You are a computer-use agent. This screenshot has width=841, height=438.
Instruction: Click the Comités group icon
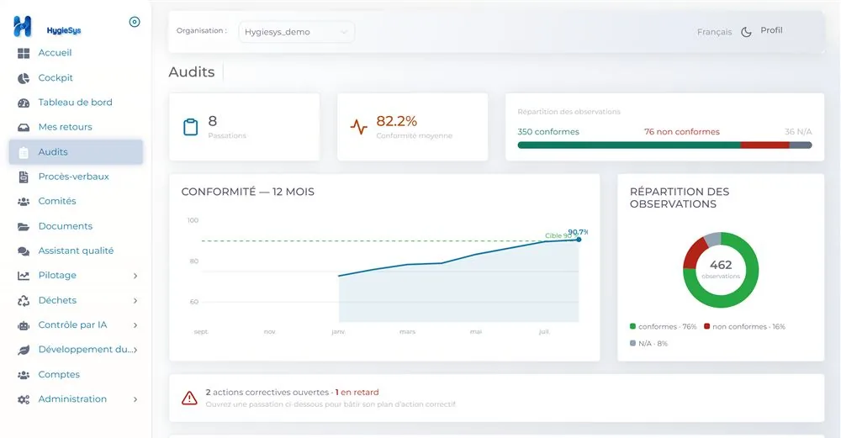[24, 202]
